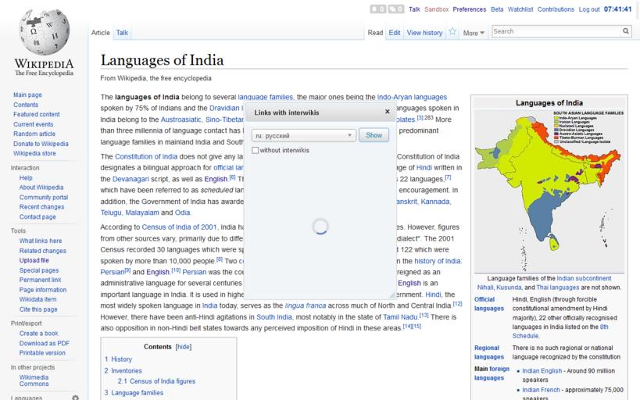Open Preferences from the user bar
The height and width of the screenshot is (400, 640).
tap(469, 9)
